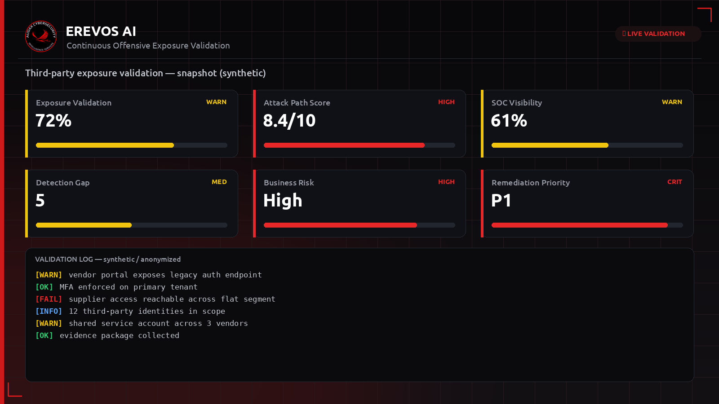Open the SOC Visibility card label
719x404 pixels.
[517, 103]
